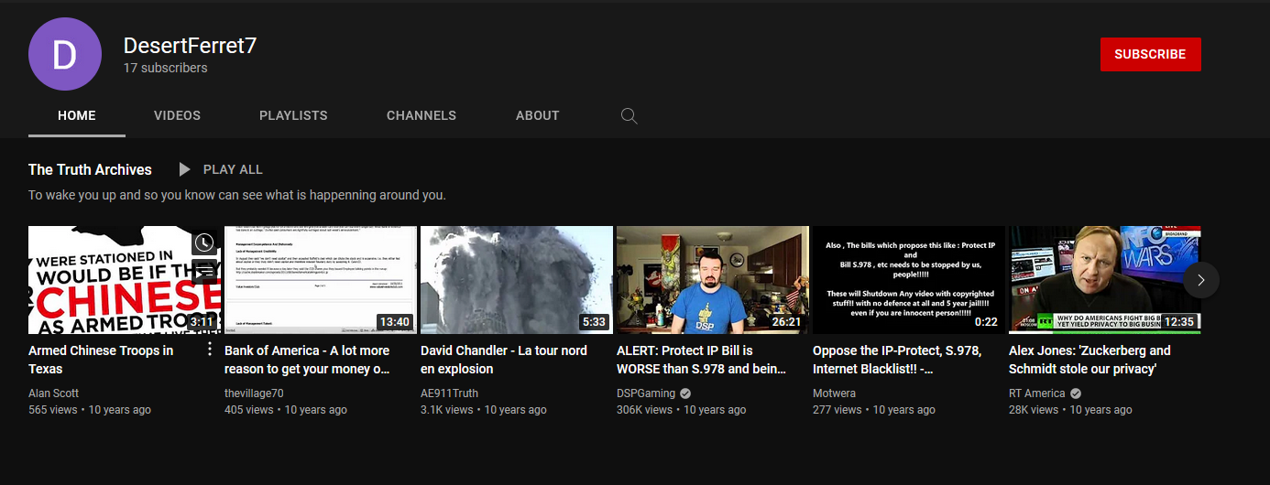The width and height of the screenshot is (1270, 485).
Task: Switch to the HOME tab
Action: click(x=77, y=115)
